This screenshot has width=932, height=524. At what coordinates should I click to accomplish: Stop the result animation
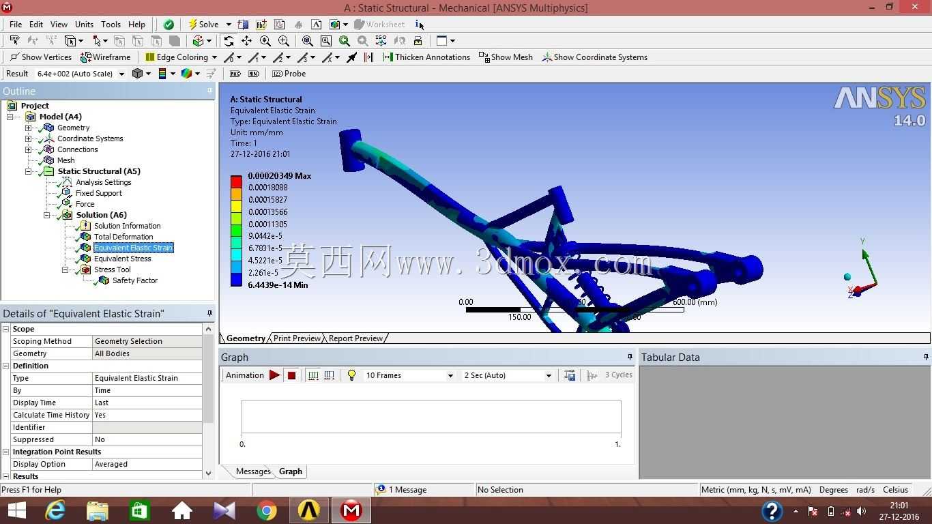tap(291, 375)
